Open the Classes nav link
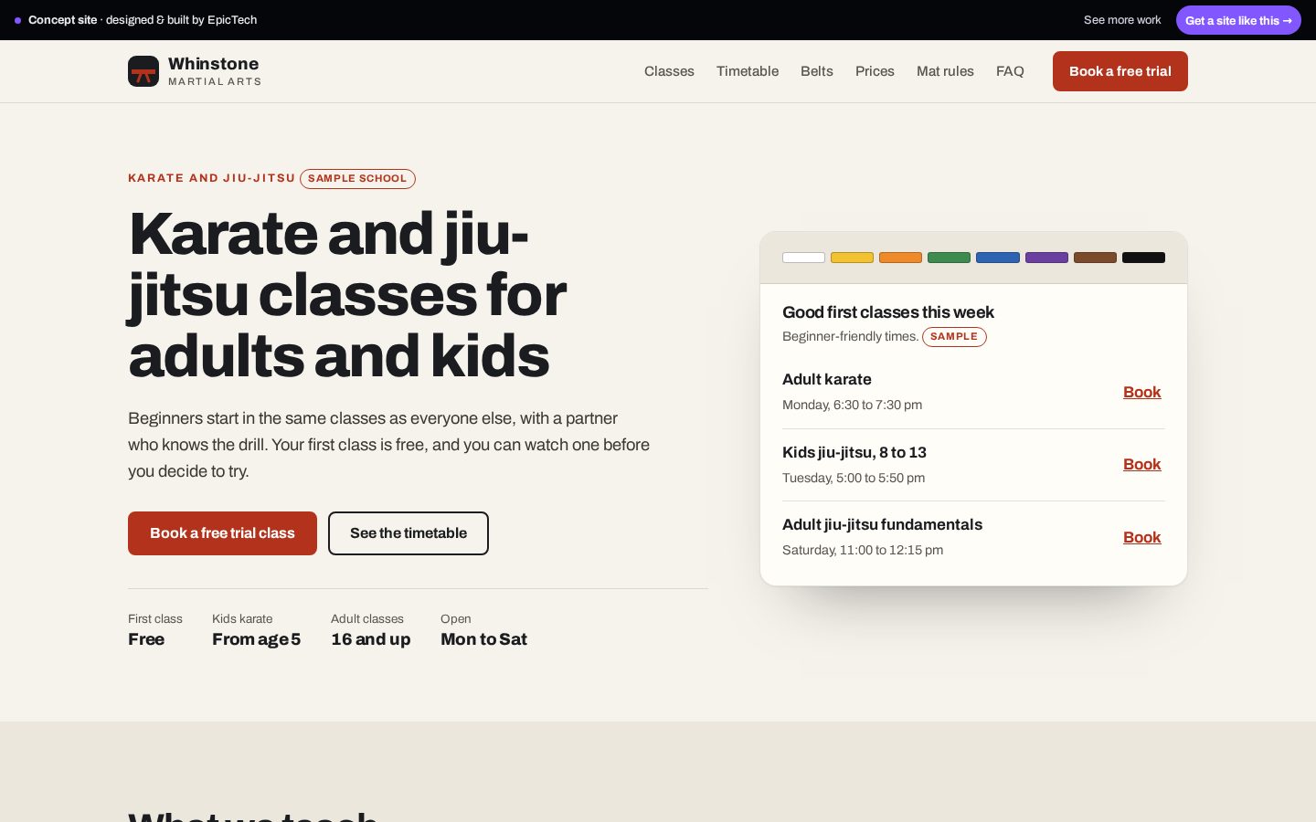Viewport: 1316px width, 822px height. 669,71
